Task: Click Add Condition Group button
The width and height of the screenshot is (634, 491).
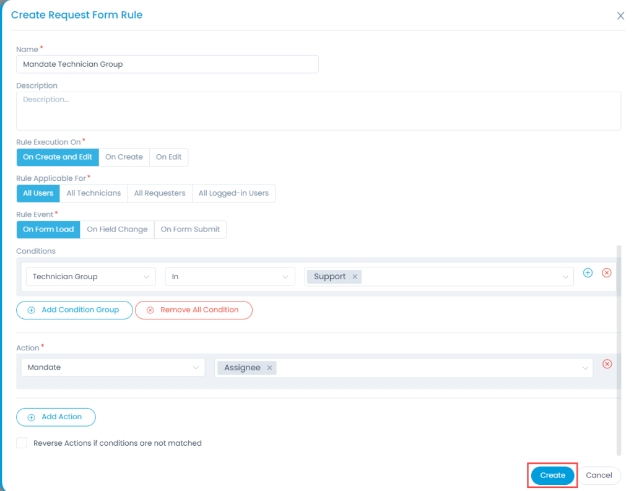Action: pos(74,310)
